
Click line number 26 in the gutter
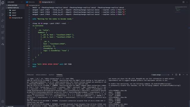pos(29,64)
